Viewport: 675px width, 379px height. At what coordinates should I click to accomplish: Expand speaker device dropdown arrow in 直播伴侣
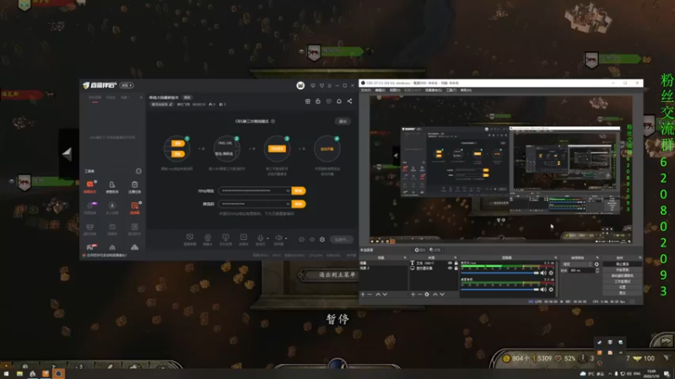point(286,238)
